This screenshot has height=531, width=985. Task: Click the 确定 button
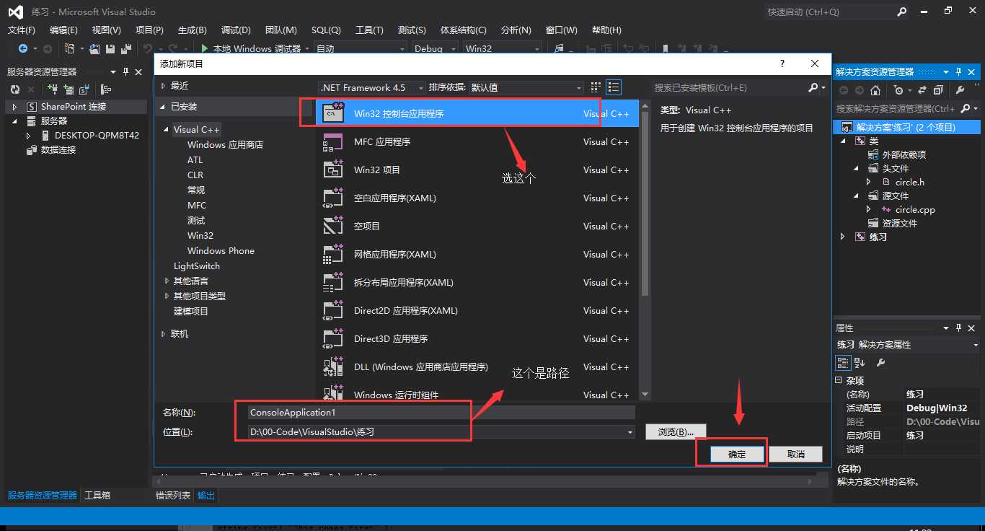click(x=736, y=455)
